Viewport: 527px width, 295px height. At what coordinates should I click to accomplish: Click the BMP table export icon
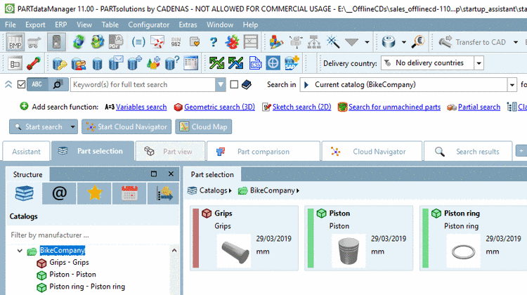15,42
